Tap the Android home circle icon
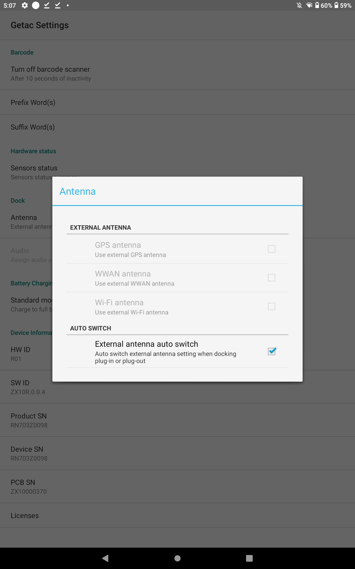The image size is (355, 569). tap(177, 558)
